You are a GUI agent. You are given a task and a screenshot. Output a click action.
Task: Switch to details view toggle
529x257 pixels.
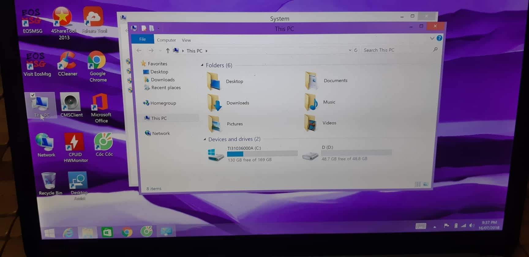click(x=418, y=184)
